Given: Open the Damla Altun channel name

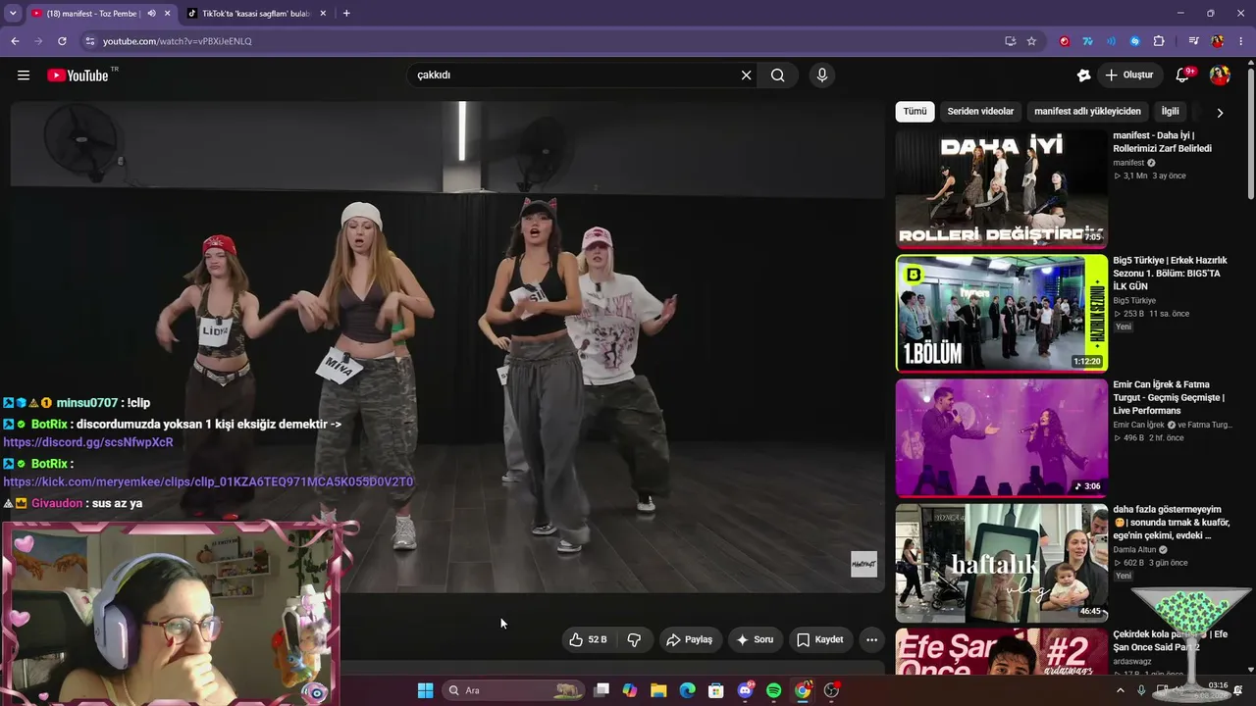Looking at the screenshot, I should pyautogui.click(x=1134, y=550).
